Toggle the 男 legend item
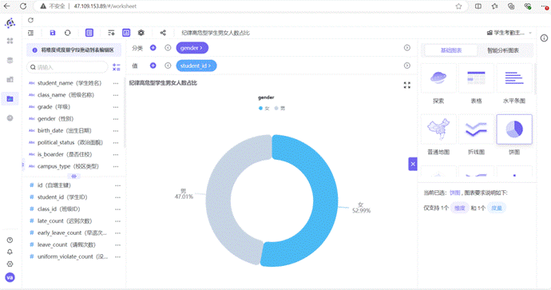This screenshot has width=551, height=290. coord(279,109)
